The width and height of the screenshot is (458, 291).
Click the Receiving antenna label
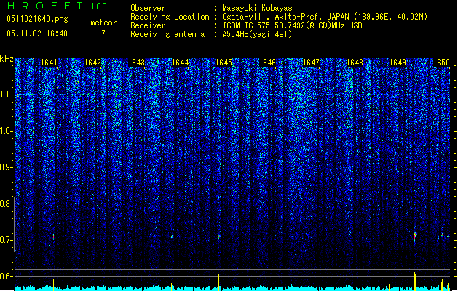pyautogui.click(x=167, y=34)
